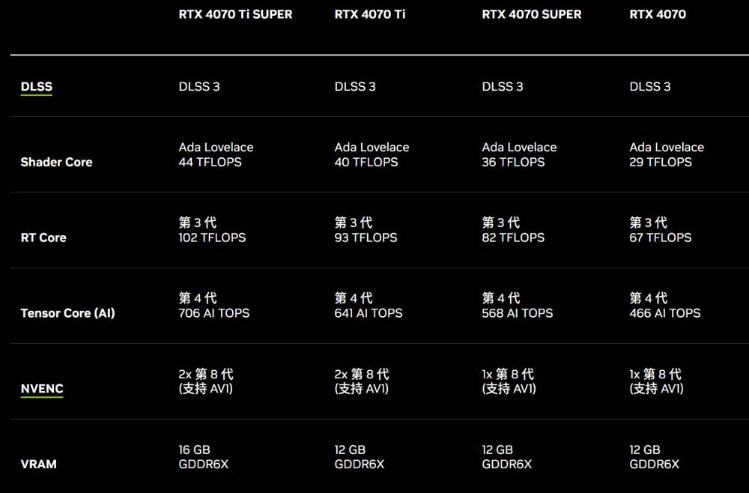Click the 16 GB GDDR6X cell
The height and width of the screenshot is (493, 749).
pos(203,457)
